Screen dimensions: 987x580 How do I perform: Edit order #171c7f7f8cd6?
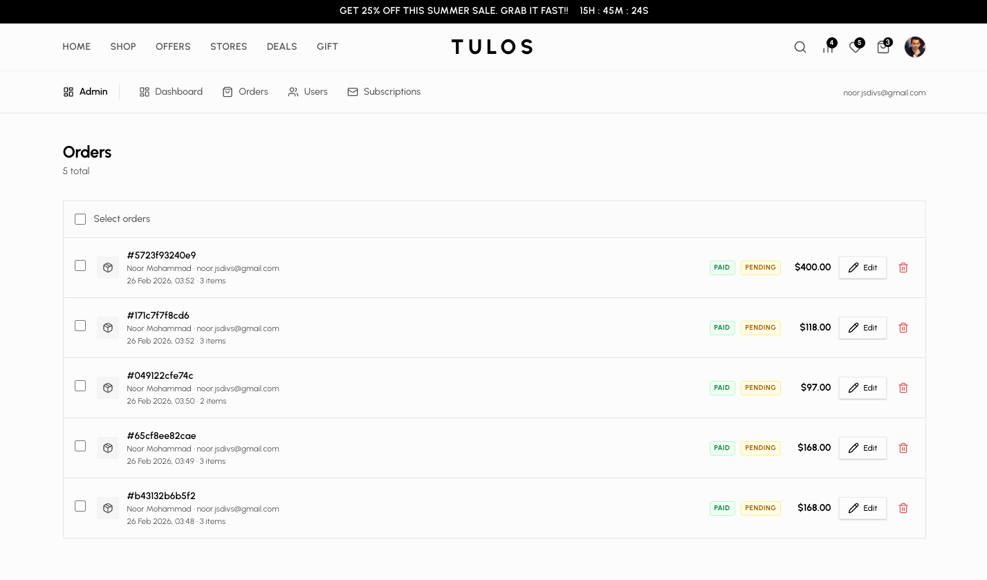(862, 327)
